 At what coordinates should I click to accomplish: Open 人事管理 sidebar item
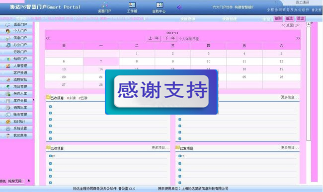coord(16,66)
